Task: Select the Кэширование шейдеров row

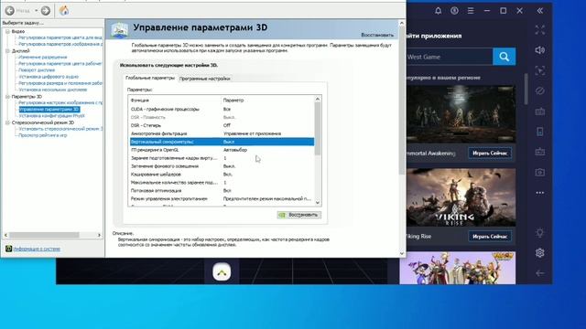Action: 222,175
